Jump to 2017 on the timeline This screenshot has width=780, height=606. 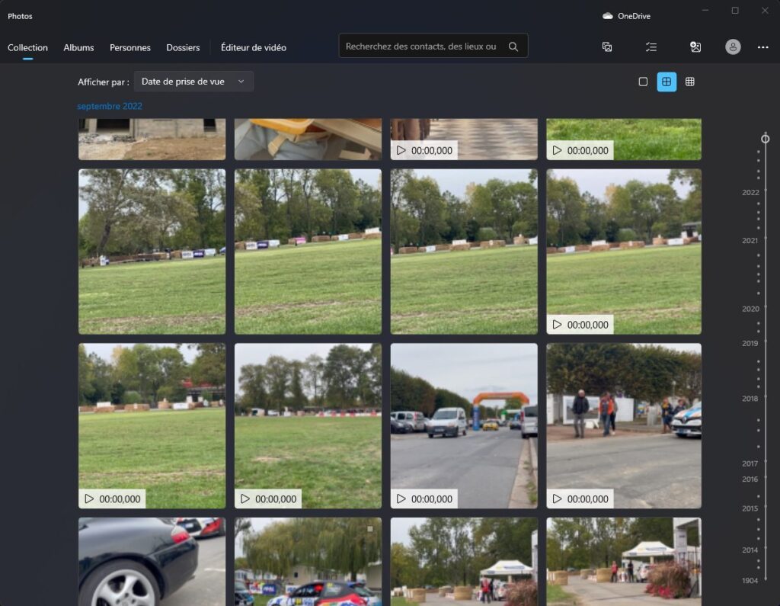point(750,463)
